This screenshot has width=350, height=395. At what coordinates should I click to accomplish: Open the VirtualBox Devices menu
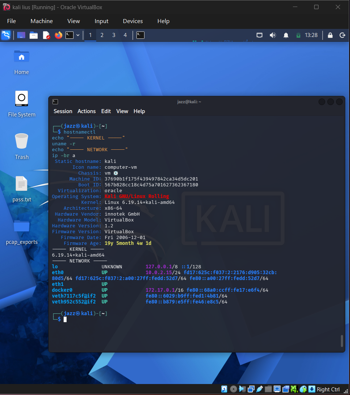[133, 21]
